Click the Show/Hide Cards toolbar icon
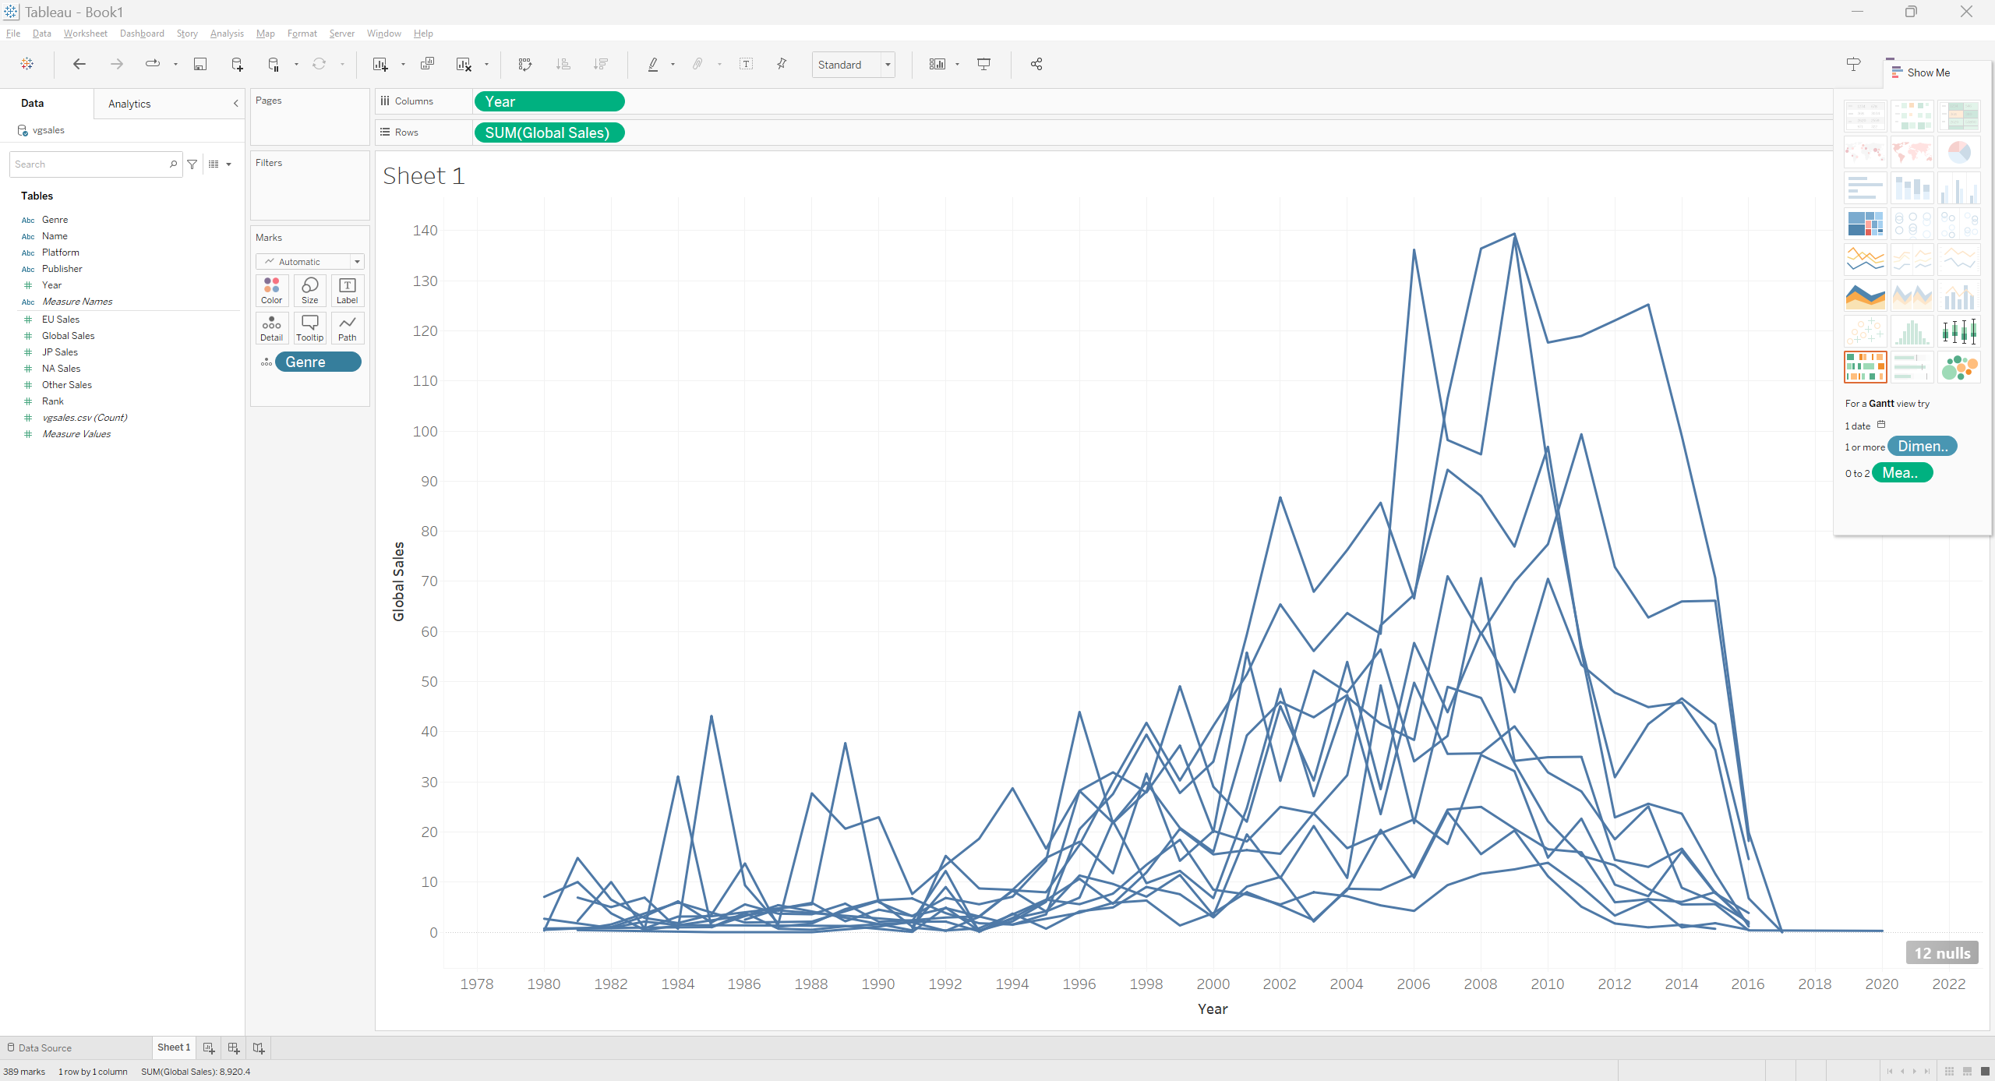The height and width of the screenshot is (1081, 1995). pyautogui.click(x=937, y=64)
